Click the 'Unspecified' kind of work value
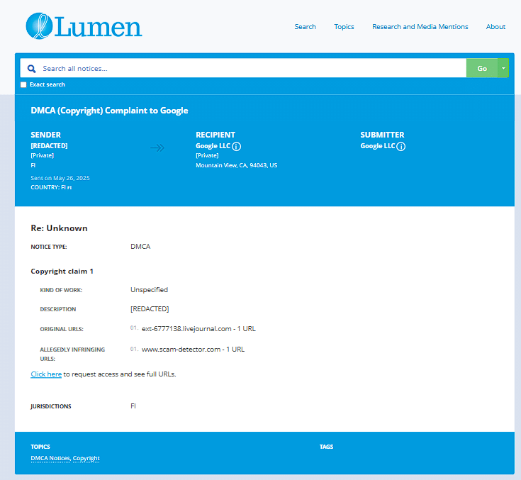 (x=149, y=290)
